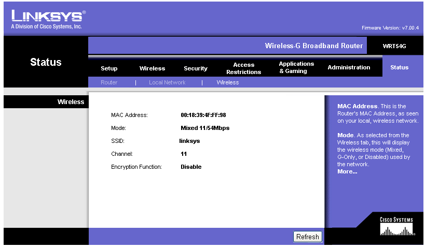Click the Firmware Version v7.00.4 text
The width and height of the screenshot is (425, 248).
pyautogui.click(x=390, y=28)
